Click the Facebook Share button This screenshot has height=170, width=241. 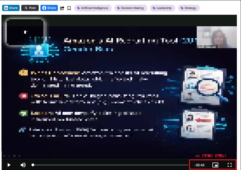49,8
